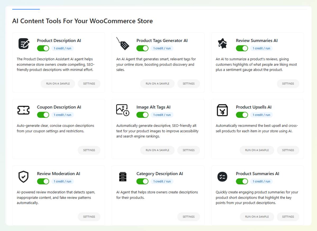Click credit badge under Review Summaries AI
This screenshot has height=231, width=317.
[x=262, y=48]
